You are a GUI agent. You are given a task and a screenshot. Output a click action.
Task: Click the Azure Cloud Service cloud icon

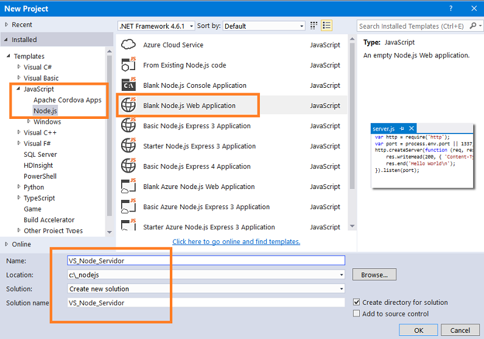(x=128, y=45)
